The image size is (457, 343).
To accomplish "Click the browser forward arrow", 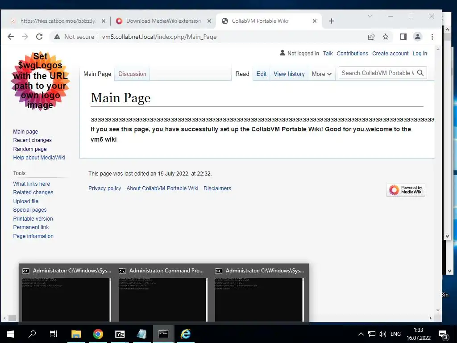I will (25, 37).
